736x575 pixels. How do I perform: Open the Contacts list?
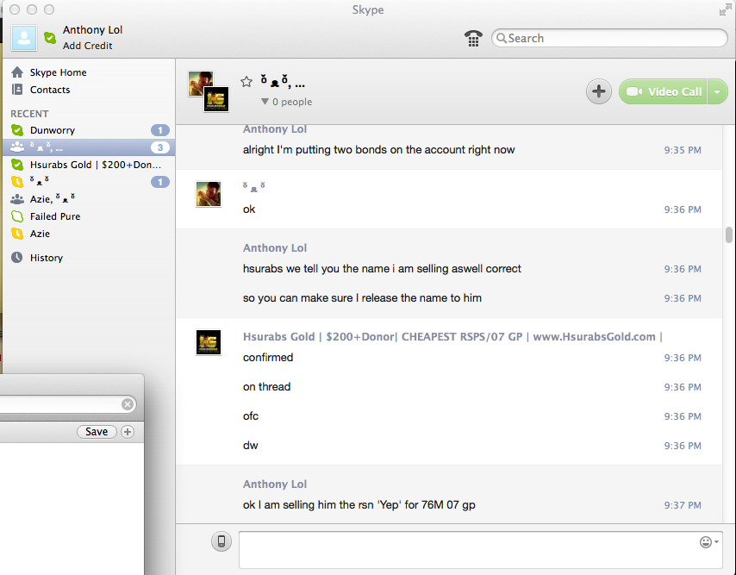pos(50,90)
